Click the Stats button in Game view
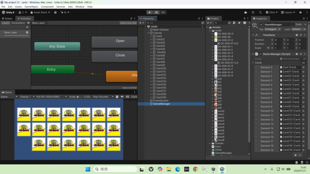Screen dimensions: 310x174 tap(134, 97)
